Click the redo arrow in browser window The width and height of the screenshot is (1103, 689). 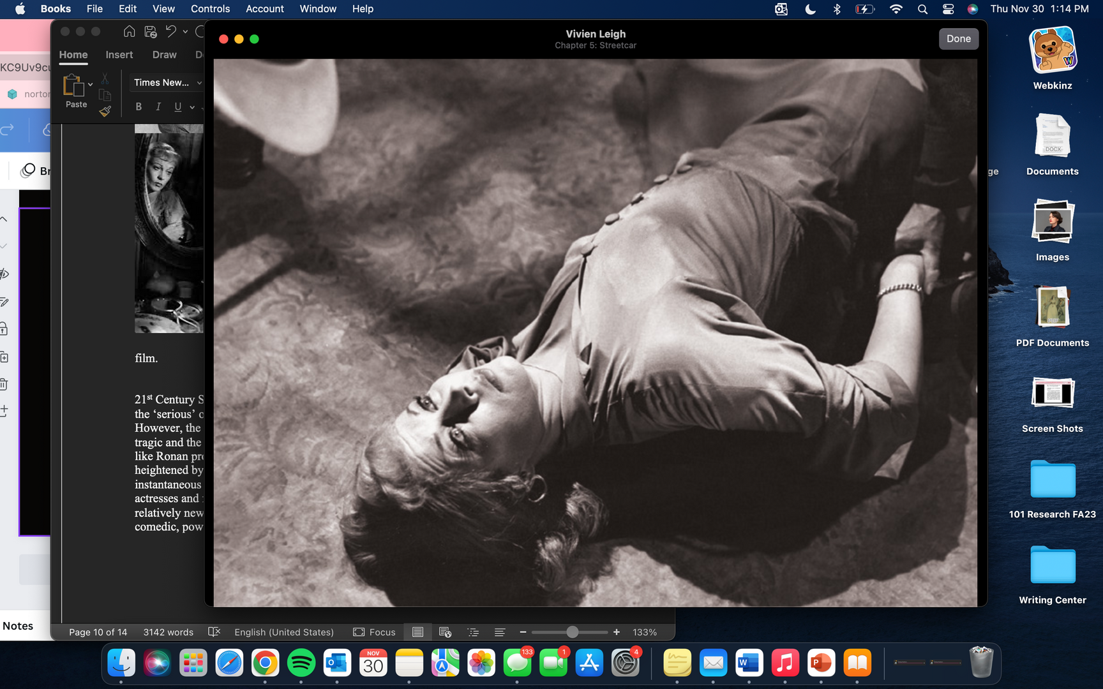tap(7, 130)
